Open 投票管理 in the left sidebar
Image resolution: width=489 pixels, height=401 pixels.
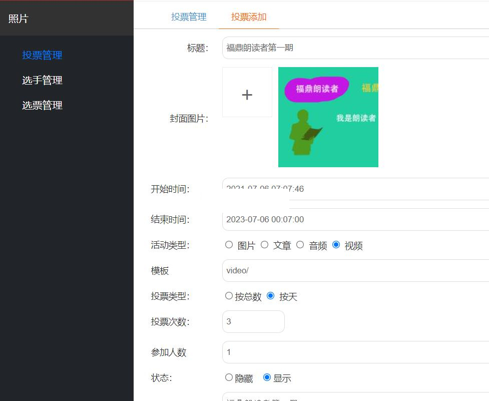(x=42, y=55)
